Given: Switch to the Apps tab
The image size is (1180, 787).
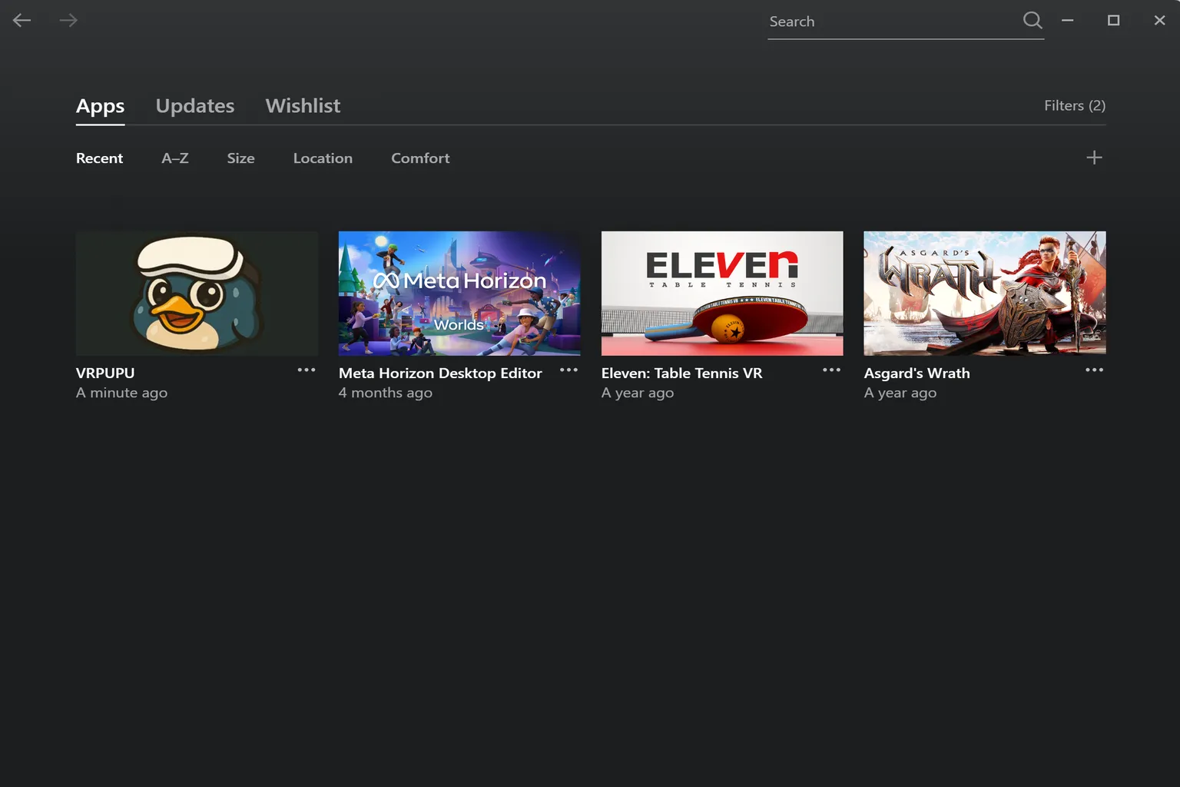Looking at the screenshot, I should tap(100, 106).
